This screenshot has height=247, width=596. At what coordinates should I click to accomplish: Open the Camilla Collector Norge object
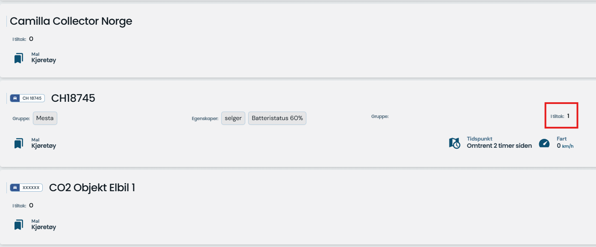(71, 21)
